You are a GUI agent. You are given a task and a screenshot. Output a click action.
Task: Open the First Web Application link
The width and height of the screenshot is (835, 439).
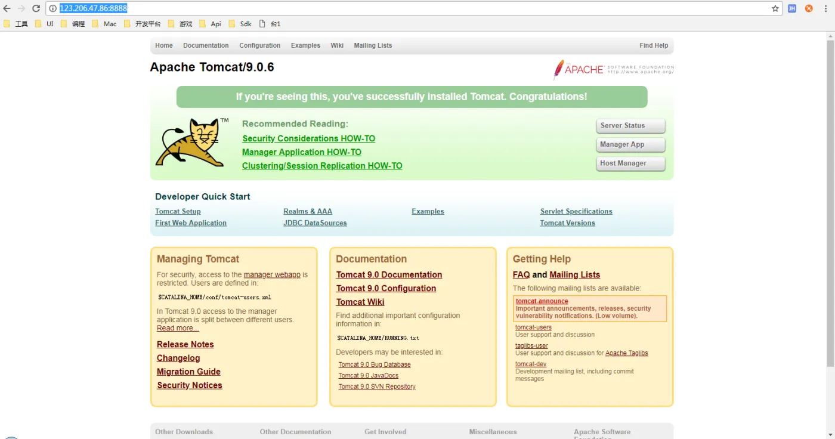[191, 223]
